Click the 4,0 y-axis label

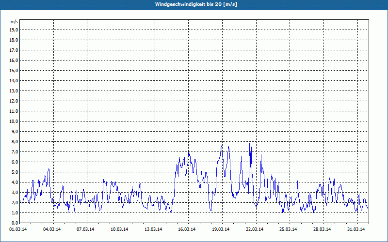click(15, 182)
